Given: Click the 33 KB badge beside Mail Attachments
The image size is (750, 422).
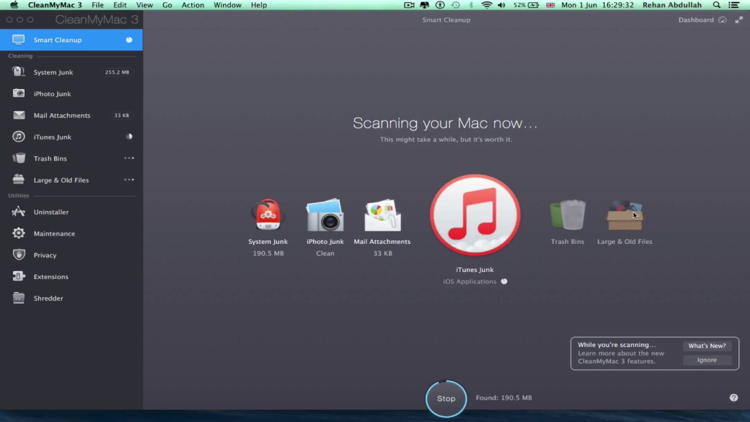Looking at the screenshot, I should (x=121, y=115).
